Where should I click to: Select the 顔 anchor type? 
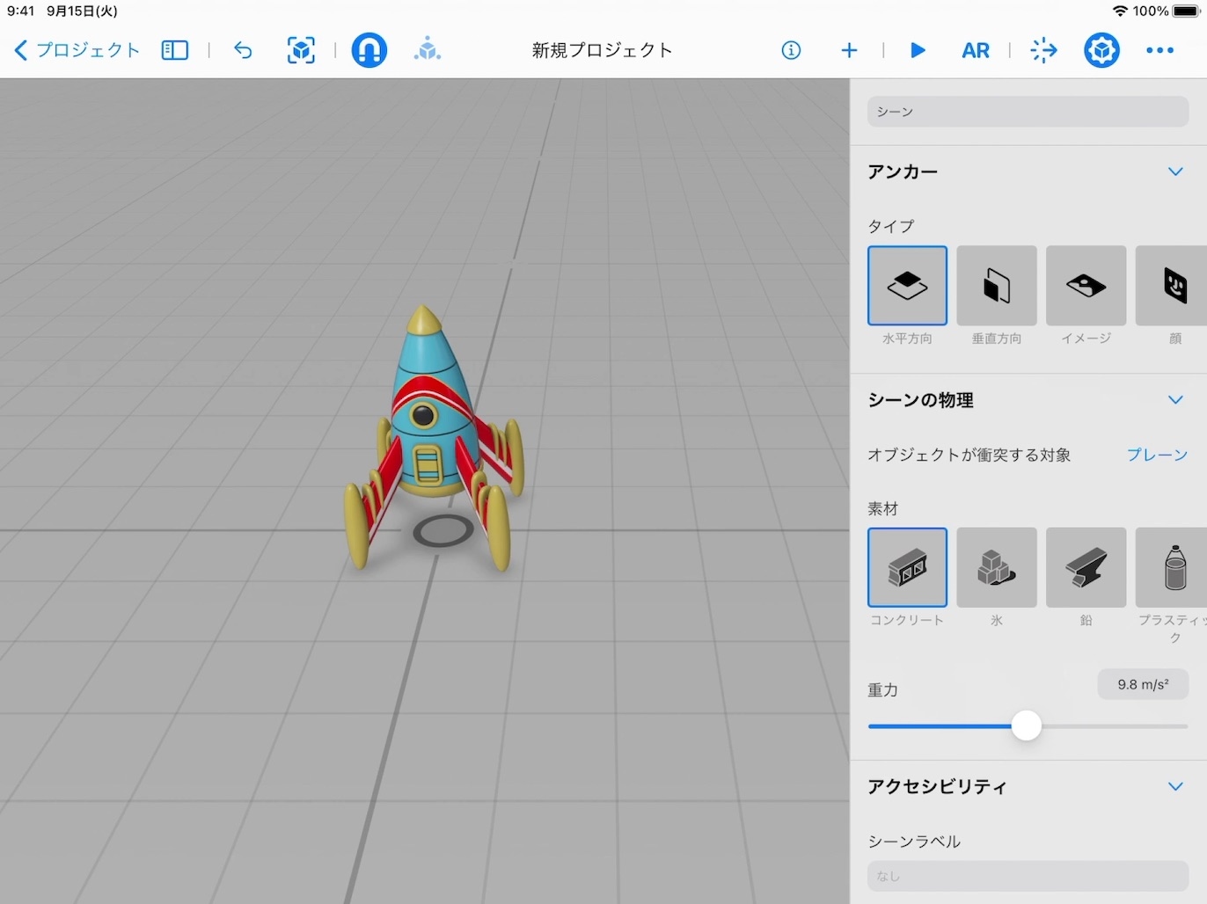click(x=1172, y=286)
